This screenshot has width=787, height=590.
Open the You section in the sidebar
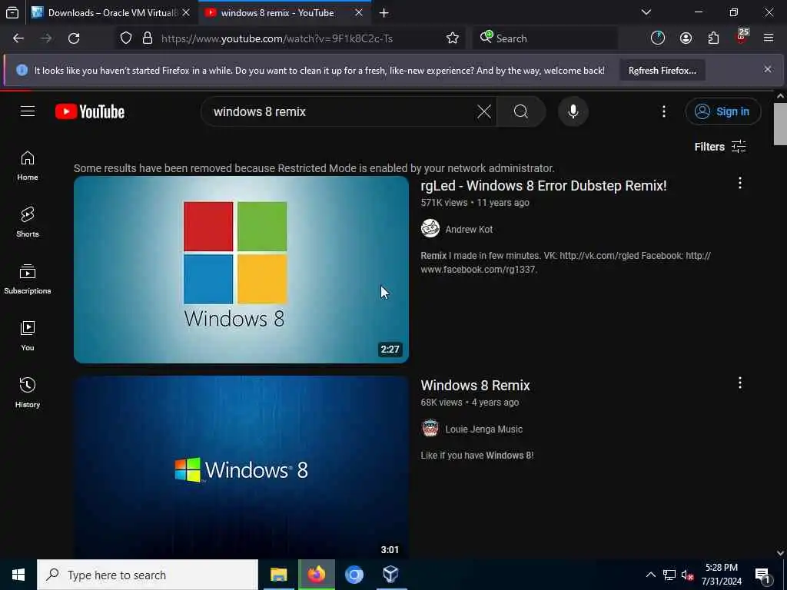coord(28,336)
